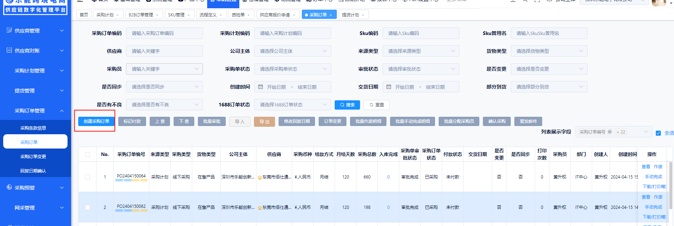Screen dimensions: 674x226
Task: Close the B2B订单管理 tab via its x
Action: pyautogui.click(x=157, y=15)
